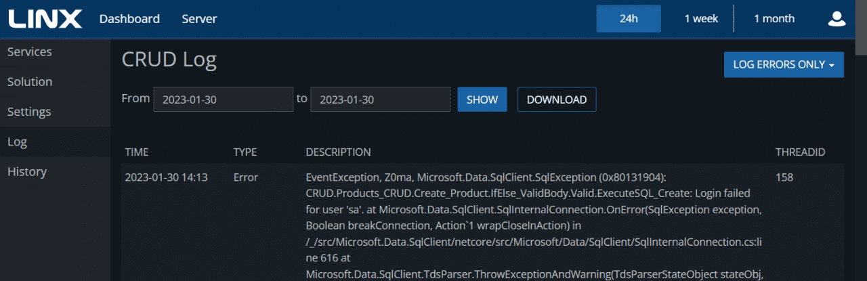
Task: Navigate to Settings in the sidebar
Action: click(29, 112)
